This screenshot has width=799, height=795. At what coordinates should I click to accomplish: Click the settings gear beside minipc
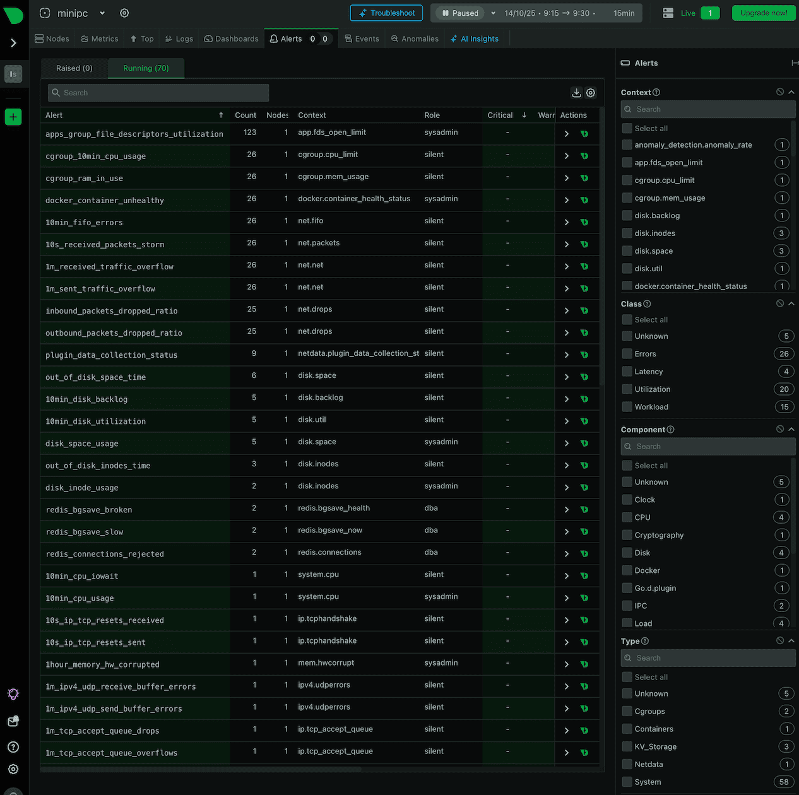[x=124, y=13]
